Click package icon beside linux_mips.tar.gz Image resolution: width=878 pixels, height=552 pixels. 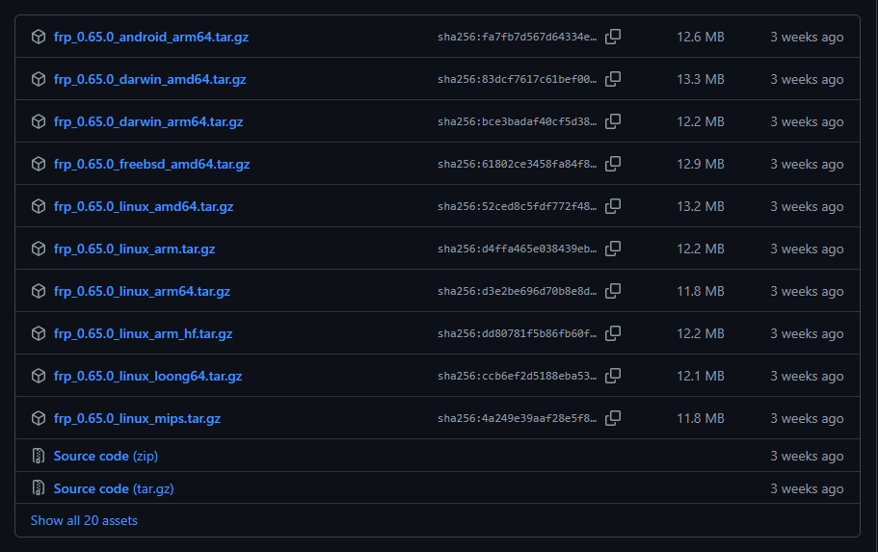[39, 418]
